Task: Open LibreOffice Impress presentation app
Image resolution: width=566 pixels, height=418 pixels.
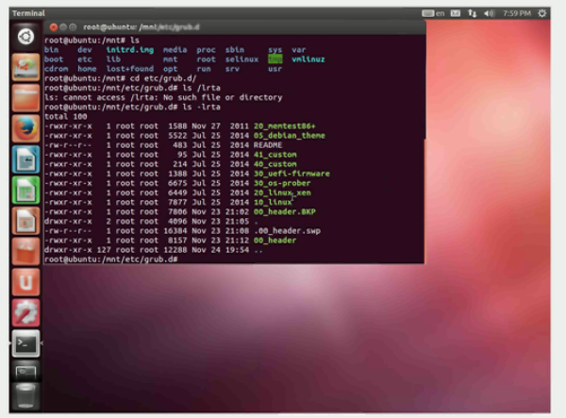Action: (25, 220)
